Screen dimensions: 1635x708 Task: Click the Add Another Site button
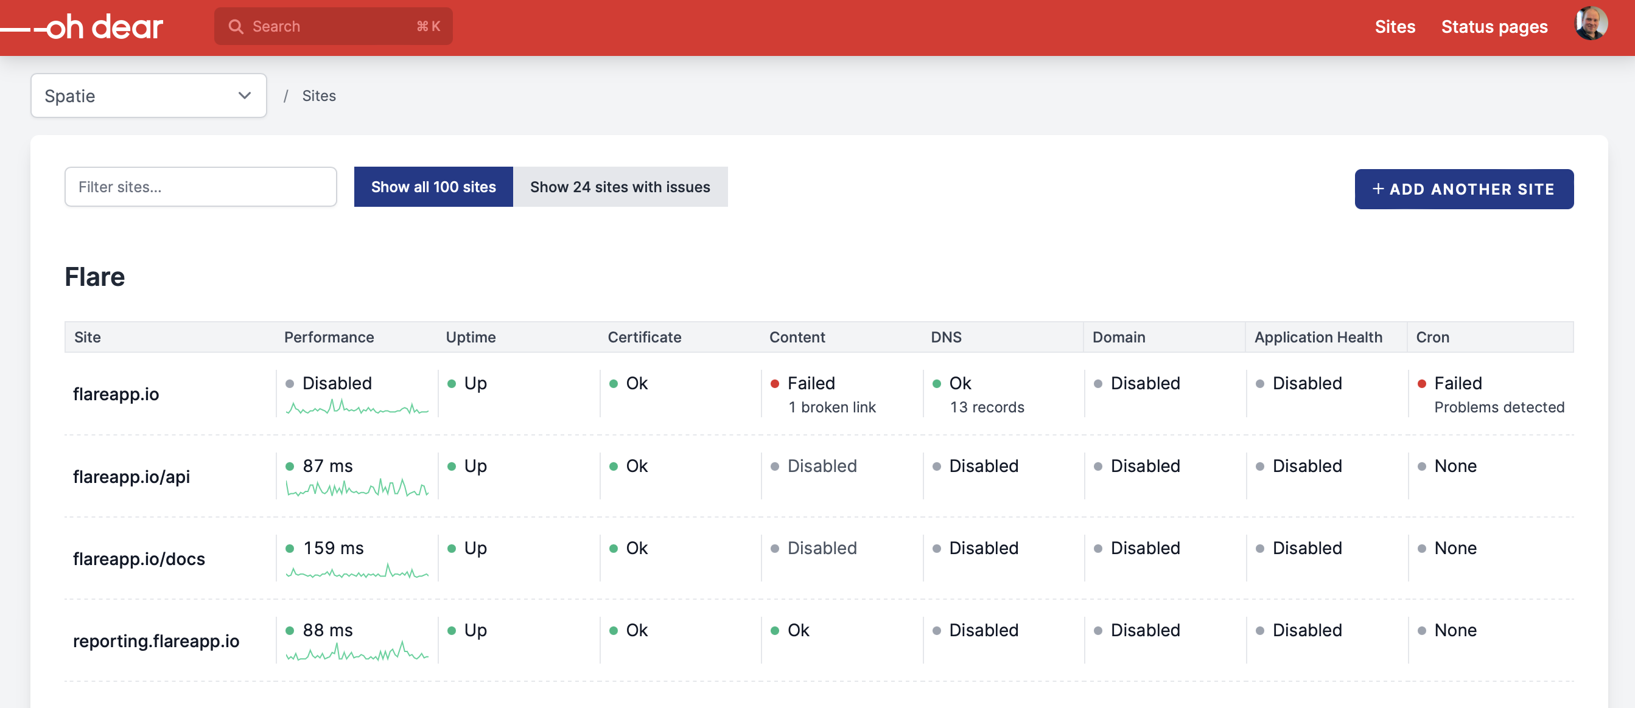[x=1463, y=189]
